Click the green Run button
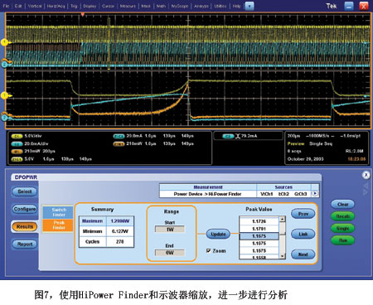This screenshot has width=373, height=305. coord(342,240)
